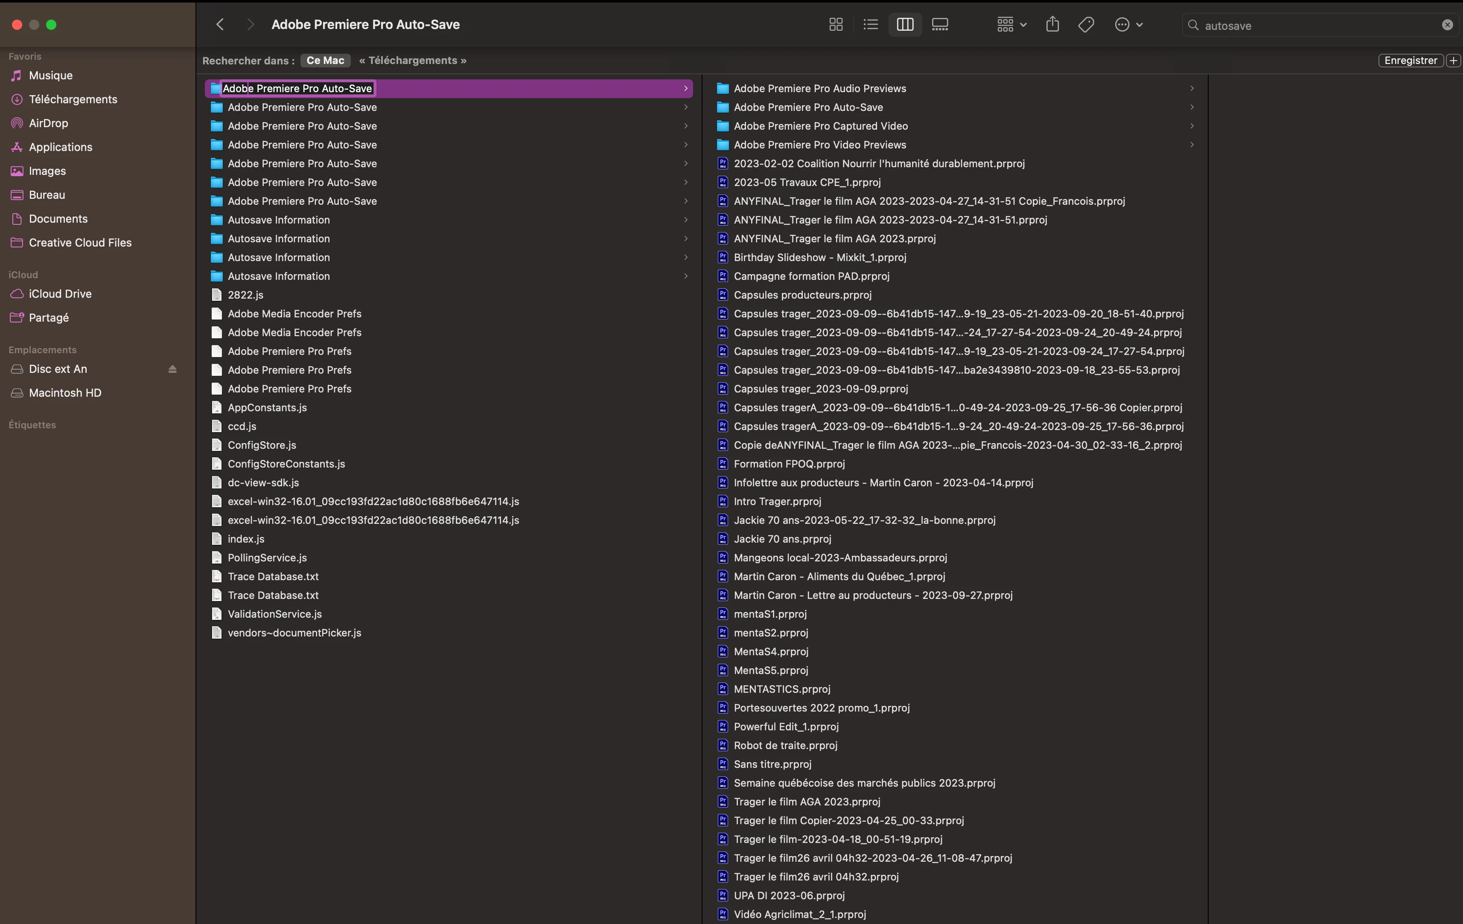
Task: Open AirDrop in the sidebar
Action: (48, 123)
